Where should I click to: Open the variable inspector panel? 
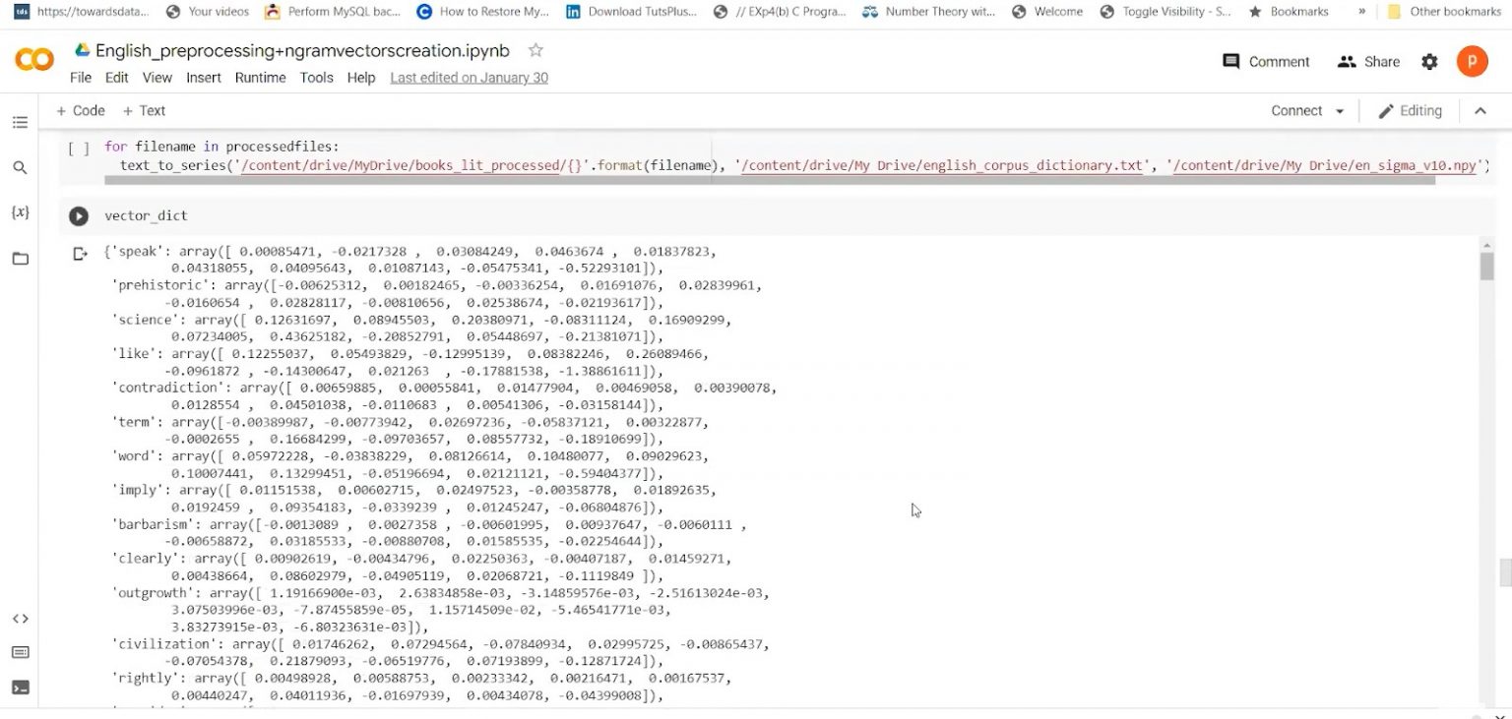tap(19, 210)
